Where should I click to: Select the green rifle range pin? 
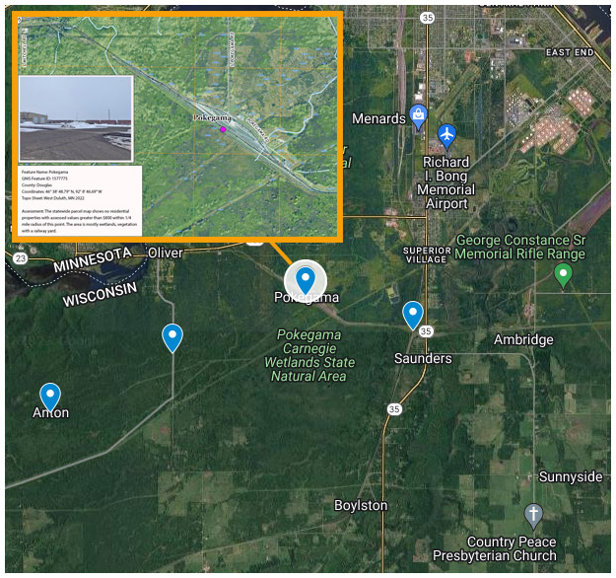563,275
